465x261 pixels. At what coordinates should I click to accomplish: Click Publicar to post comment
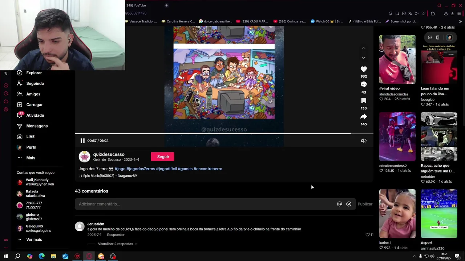365,204
